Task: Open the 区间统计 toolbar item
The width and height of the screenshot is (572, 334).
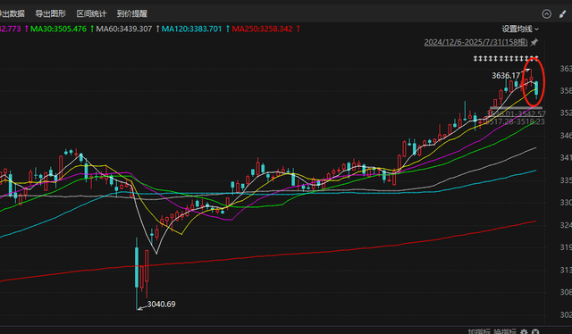Action: 91,14
